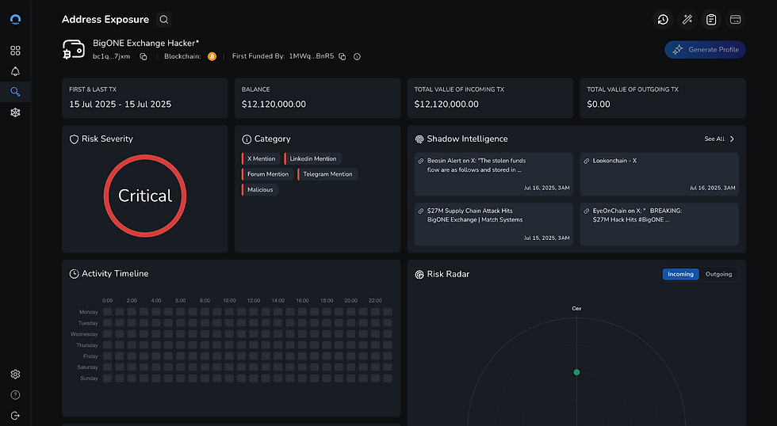Click Sunday row label in Activity Timeline

coord(89,378)
